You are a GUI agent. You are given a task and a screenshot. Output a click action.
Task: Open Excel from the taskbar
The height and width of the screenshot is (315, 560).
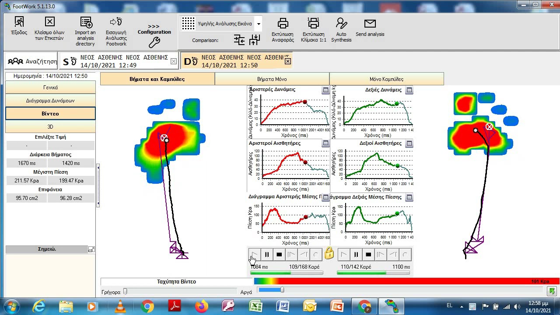click(x=256, y=306)
